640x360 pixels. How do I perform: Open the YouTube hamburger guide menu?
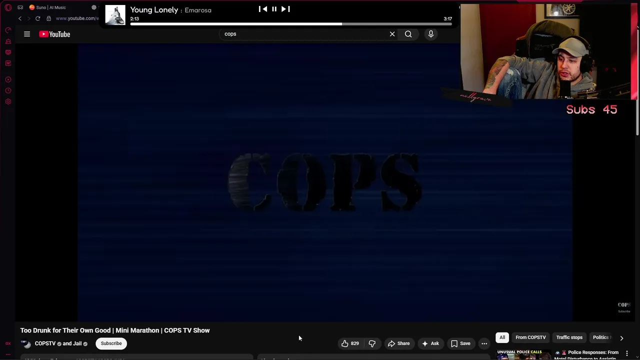point(27,34)
